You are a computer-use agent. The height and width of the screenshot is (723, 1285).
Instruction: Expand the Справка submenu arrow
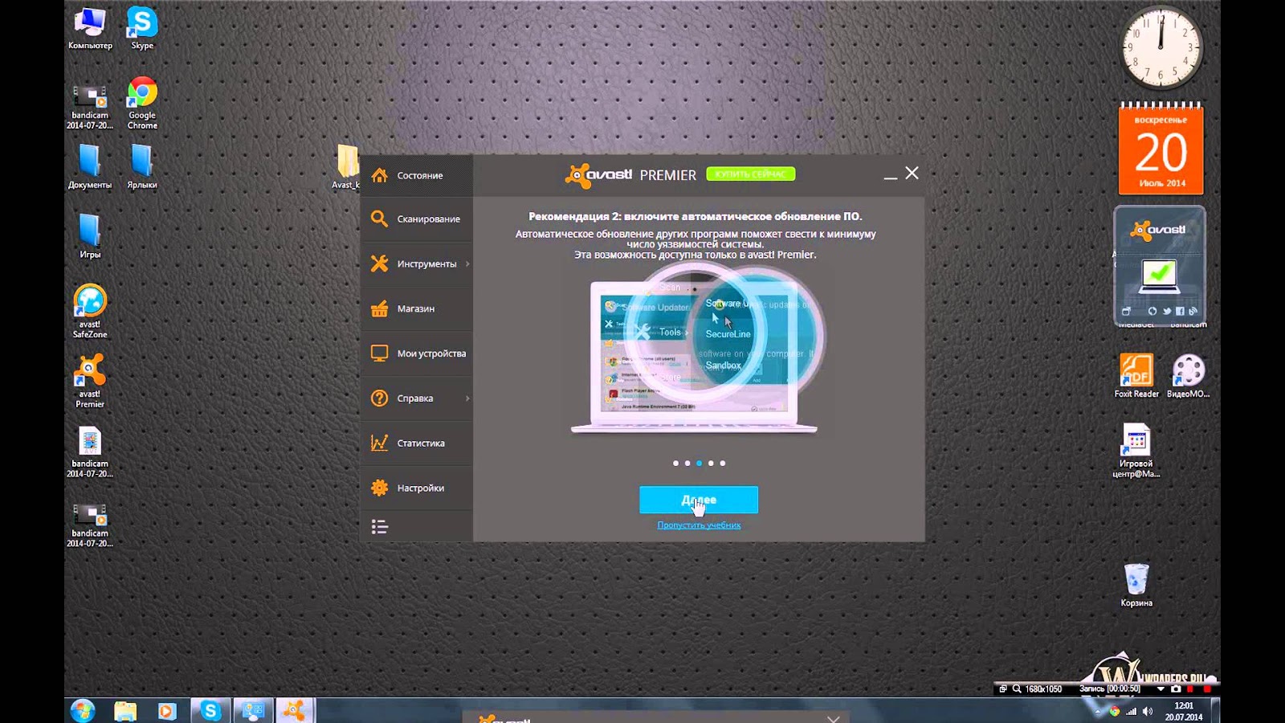[x=467, y=398]
